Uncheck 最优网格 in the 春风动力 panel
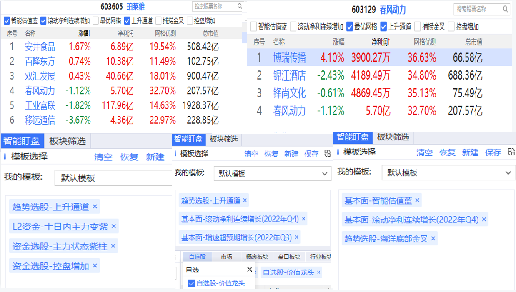Screen dimensions: 516x292 tap(350, 27)
